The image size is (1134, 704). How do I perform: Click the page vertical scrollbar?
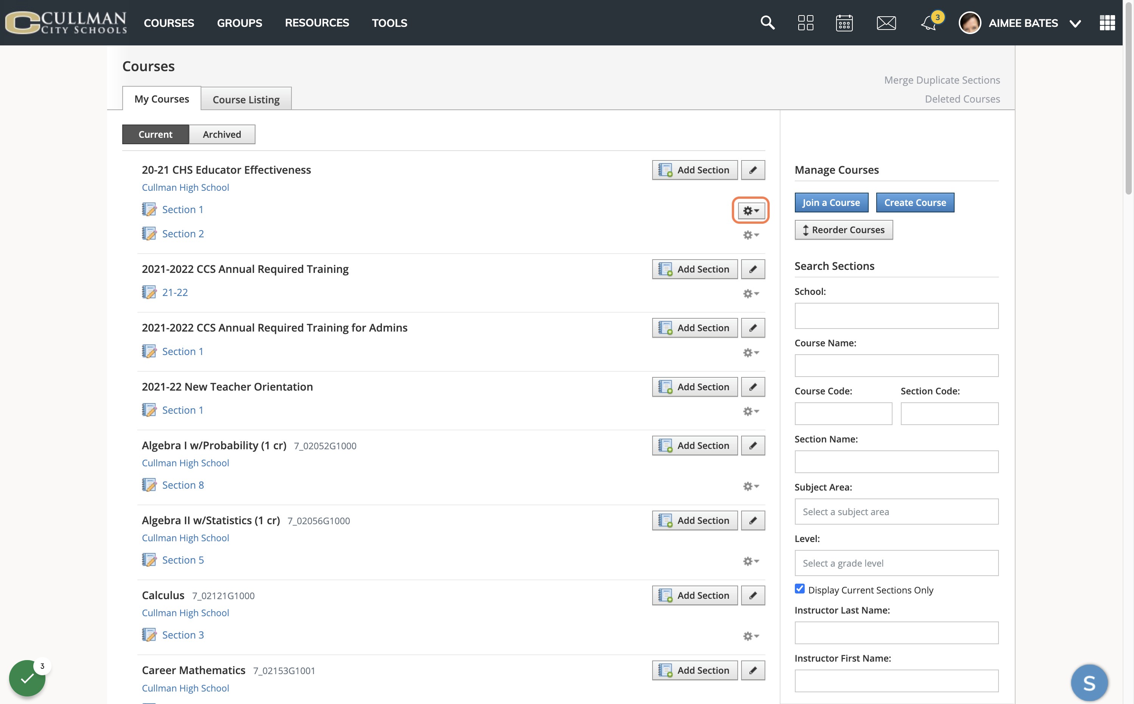click(x=1128, y=98)
